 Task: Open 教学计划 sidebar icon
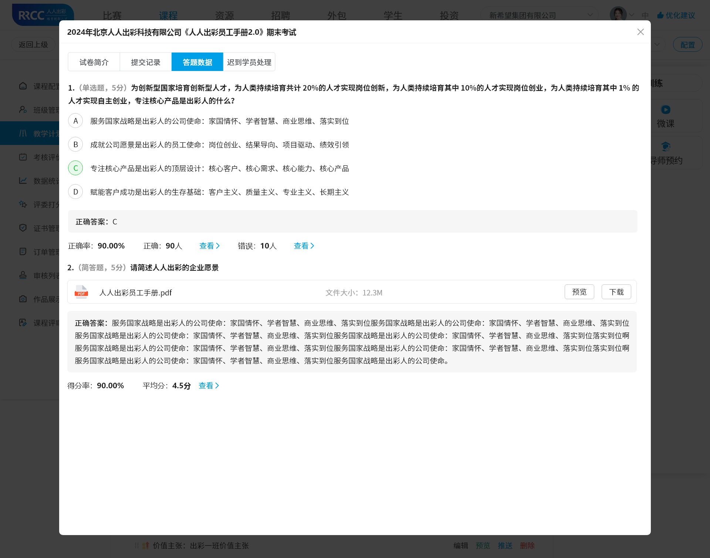(x=23, y=133)
